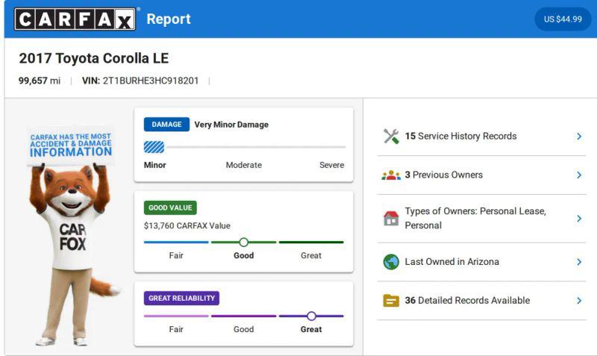Click the $13,760 CARFAX Value text

[x=187, y=226]
